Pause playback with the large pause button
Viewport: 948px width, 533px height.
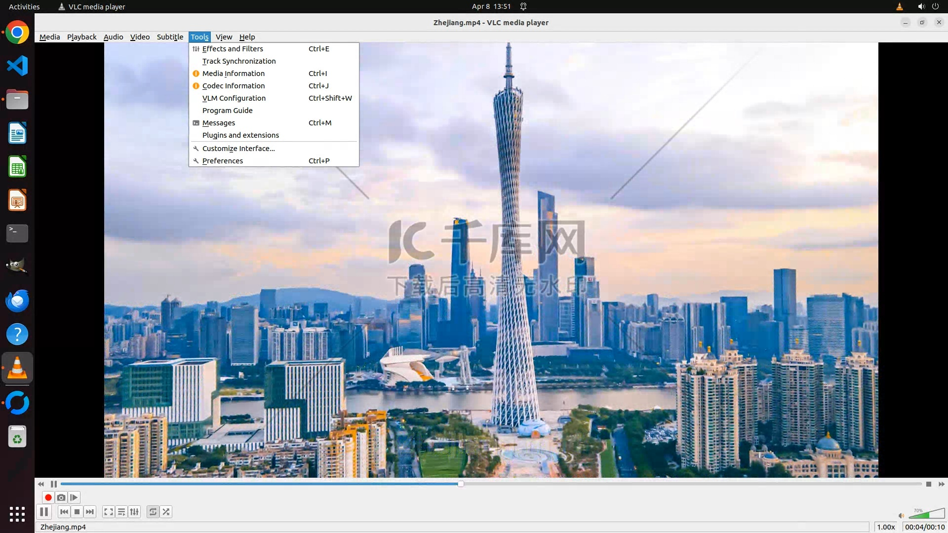click(44, 512)
